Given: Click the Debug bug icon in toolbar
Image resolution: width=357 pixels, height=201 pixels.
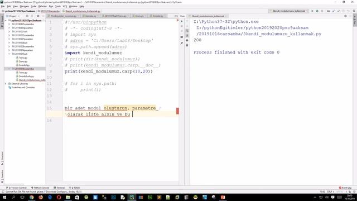Looking at the screenshot, I should point(317,11).
